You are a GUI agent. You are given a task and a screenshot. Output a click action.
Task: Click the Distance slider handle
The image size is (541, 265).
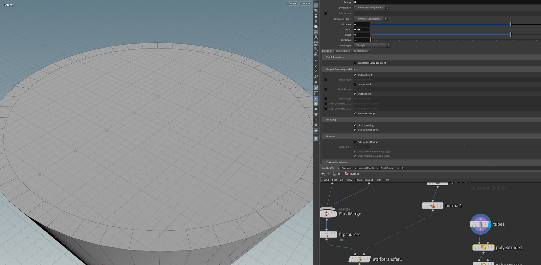coord(511,24)
